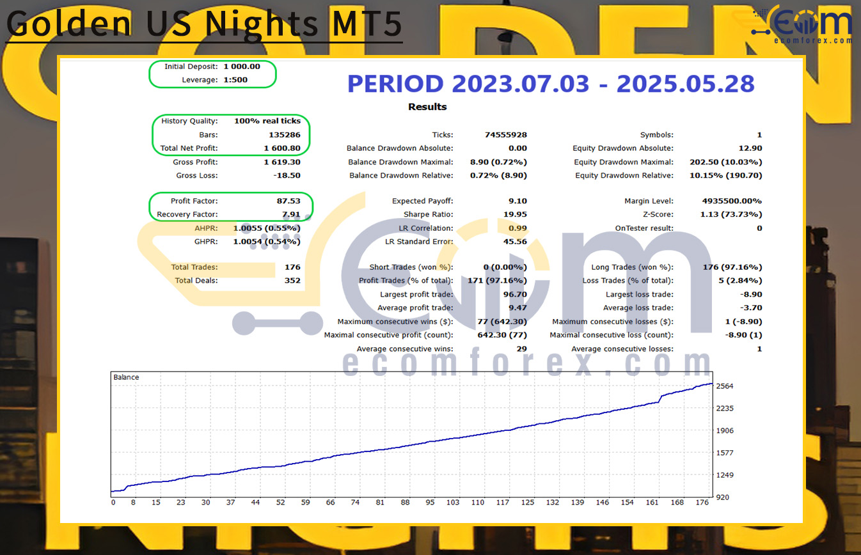Select Balance Drawdown Absolute value '0.00'
The height and width of the screenshot is (555, 861).
coord(518,148)
